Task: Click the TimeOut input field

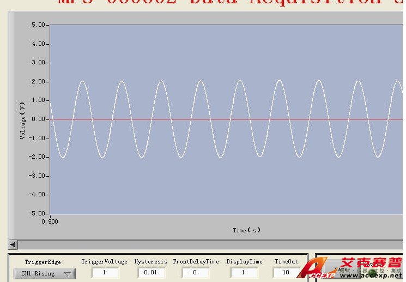Action: point(286,272)
